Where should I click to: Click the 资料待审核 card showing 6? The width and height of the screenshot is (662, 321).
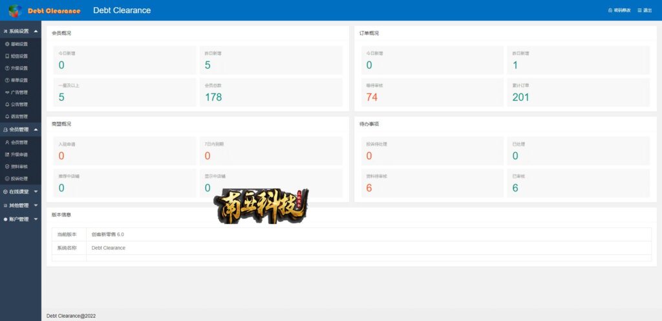(x=432, y=183)
